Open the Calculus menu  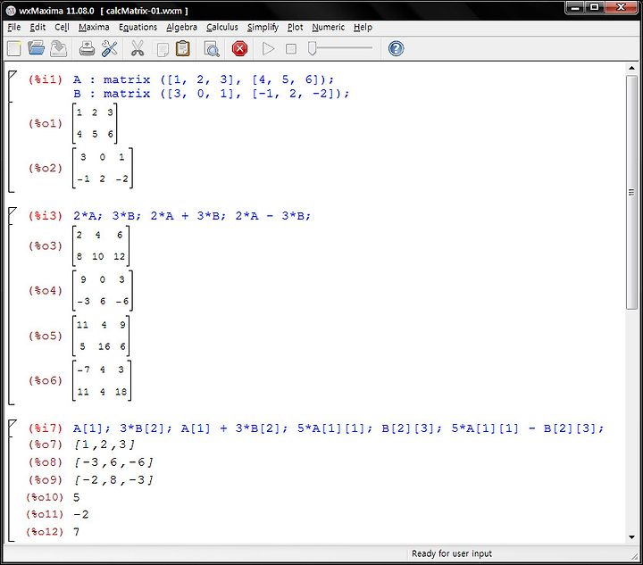tap(222, 27)
